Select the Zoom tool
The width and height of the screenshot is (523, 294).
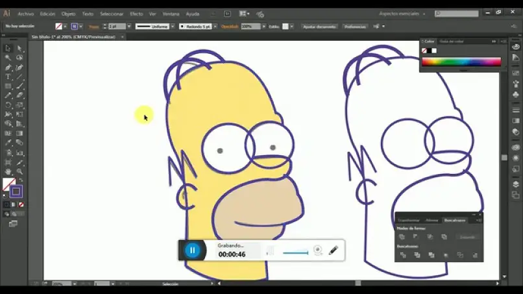(19, 172)
